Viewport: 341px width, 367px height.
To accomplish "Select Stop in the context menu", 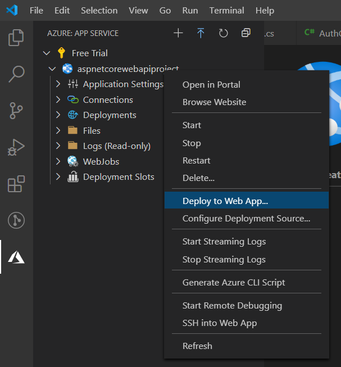I will [247, 143].
